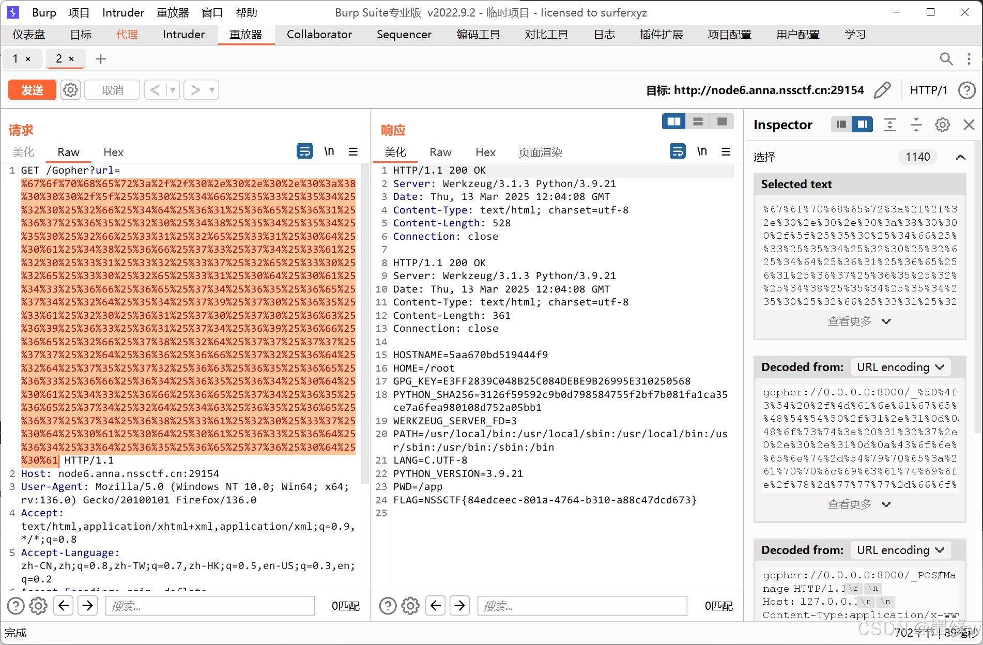Select tabbed combined layout view
Image resolution: width=983 pixels, height=645 pixels.
pos(722,121)
